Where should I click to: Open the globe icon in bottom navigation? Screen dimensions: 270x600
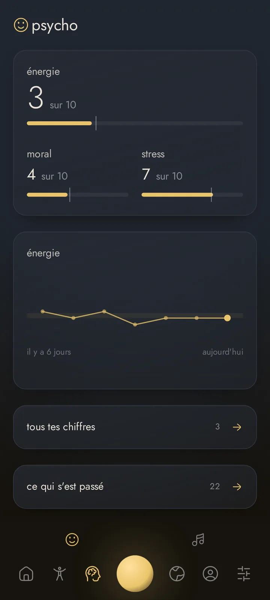177,574
